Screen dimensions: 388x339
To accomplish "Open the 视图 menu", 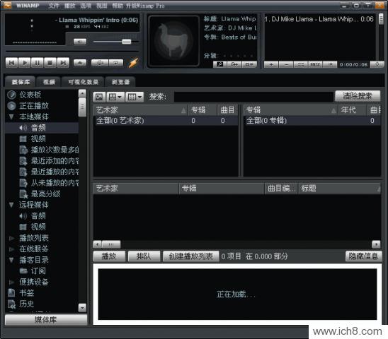I will (x=101, y=6).
